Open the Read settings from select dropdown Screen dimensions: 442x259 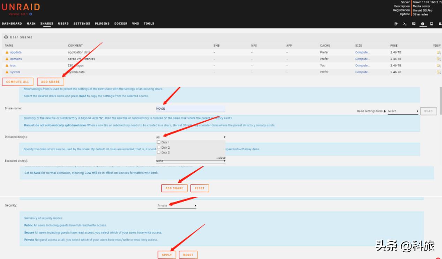click(403, 111)
